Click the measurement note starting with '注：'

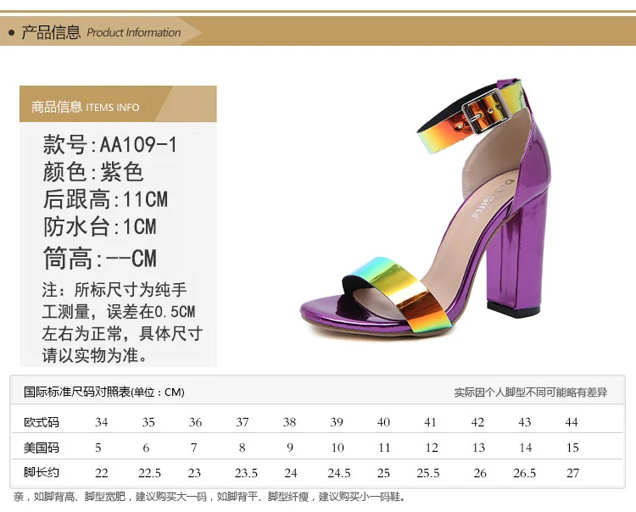122,322
